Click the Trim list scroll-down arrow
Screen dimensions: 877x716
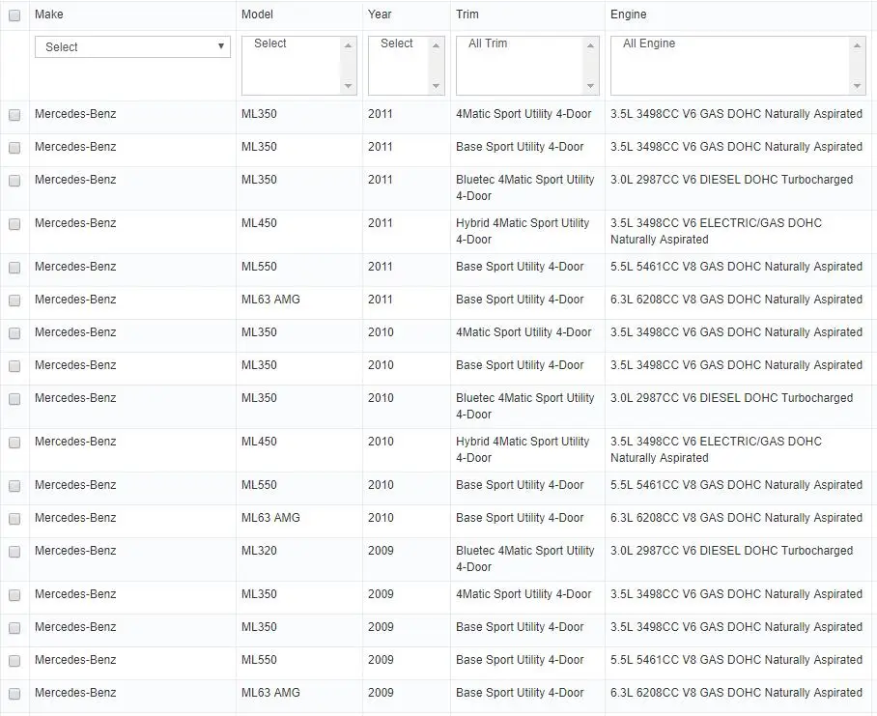point(590,86)
